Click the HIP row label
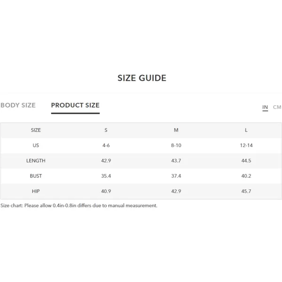 coord(36,191)
